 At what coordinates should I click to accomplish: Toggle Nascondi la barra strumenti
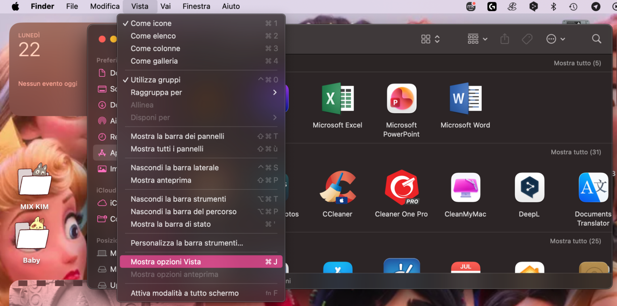[x=201, y=199]
